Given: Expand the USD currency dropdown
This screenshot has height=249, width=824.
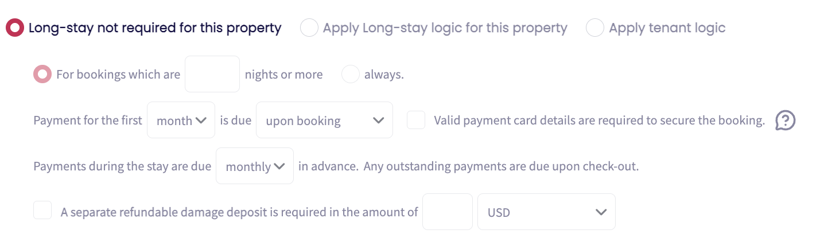Looking at the screenshot, I should coord(546,212).
